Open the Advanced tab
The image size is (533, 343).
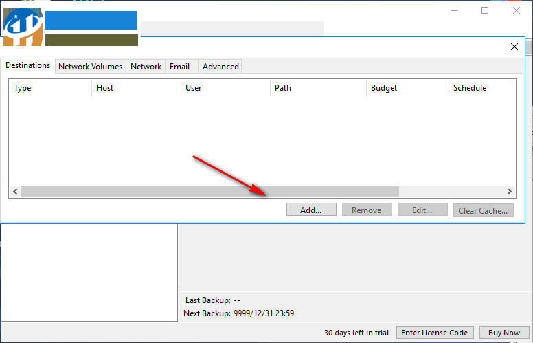tap(220, 67)
